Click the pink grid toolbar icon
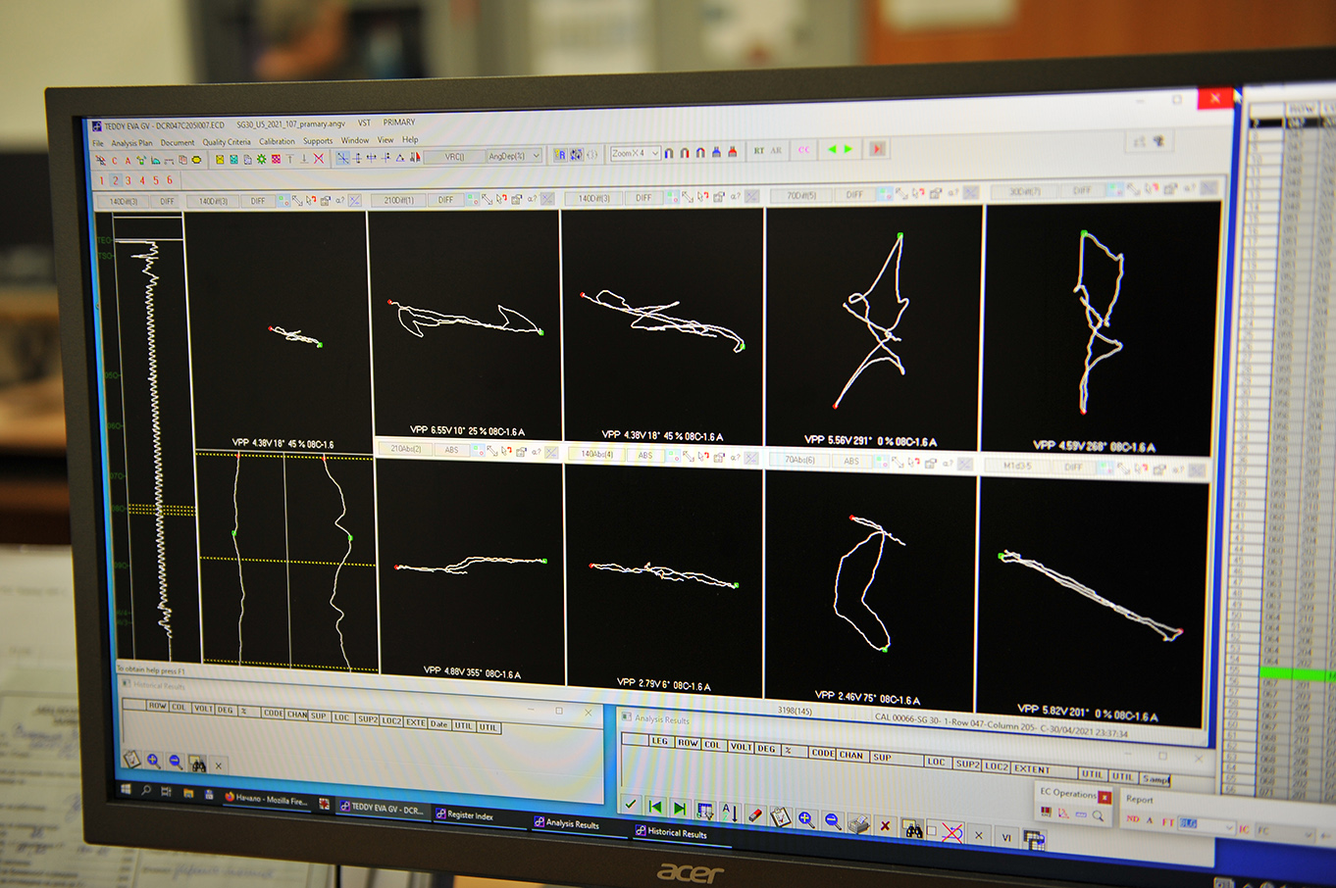The width and height of the screenshot is (1336, 888). coord(276,159)
